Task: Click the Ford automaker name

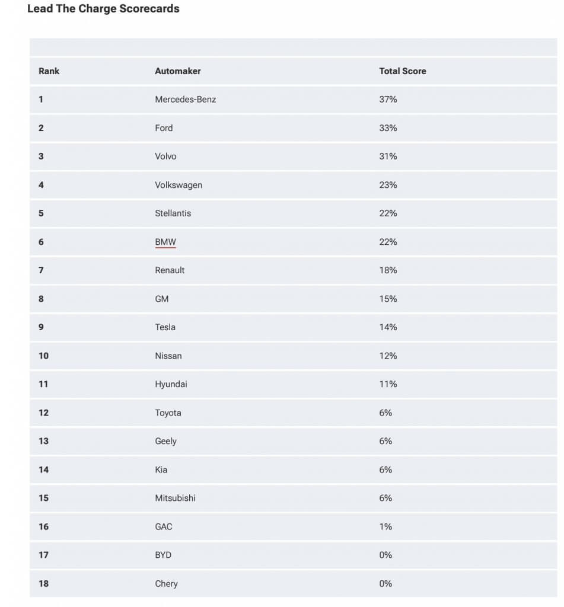Action: pyautogui.click(x=164, y=128)
